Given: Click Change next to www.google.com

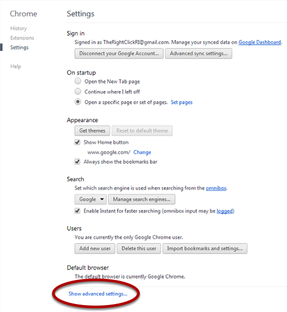Looking at the screenshot, I should coord(142,152).
